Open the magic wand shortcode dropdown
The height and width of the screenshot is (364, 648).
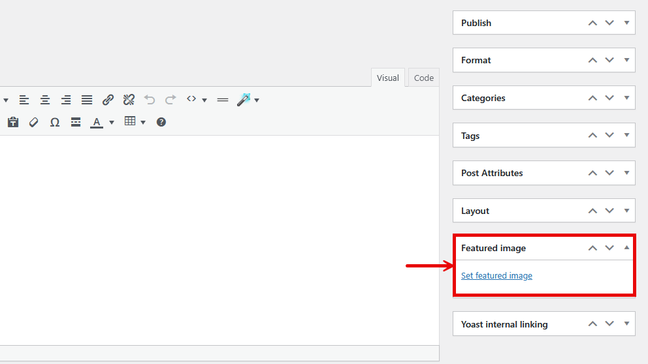tap(257, 100)
